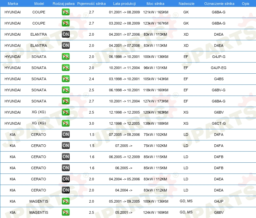
Task: Click body code GD, MS in G6BV row
Action: 186,212
